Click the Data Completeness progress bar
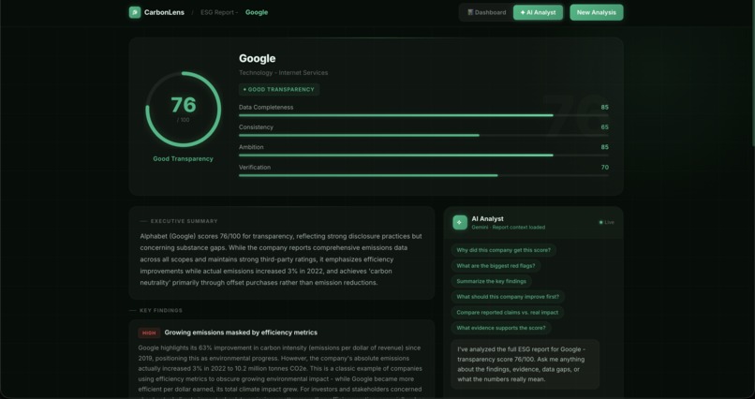The width and height of the screenshot is (755, 399). [423, 115]
